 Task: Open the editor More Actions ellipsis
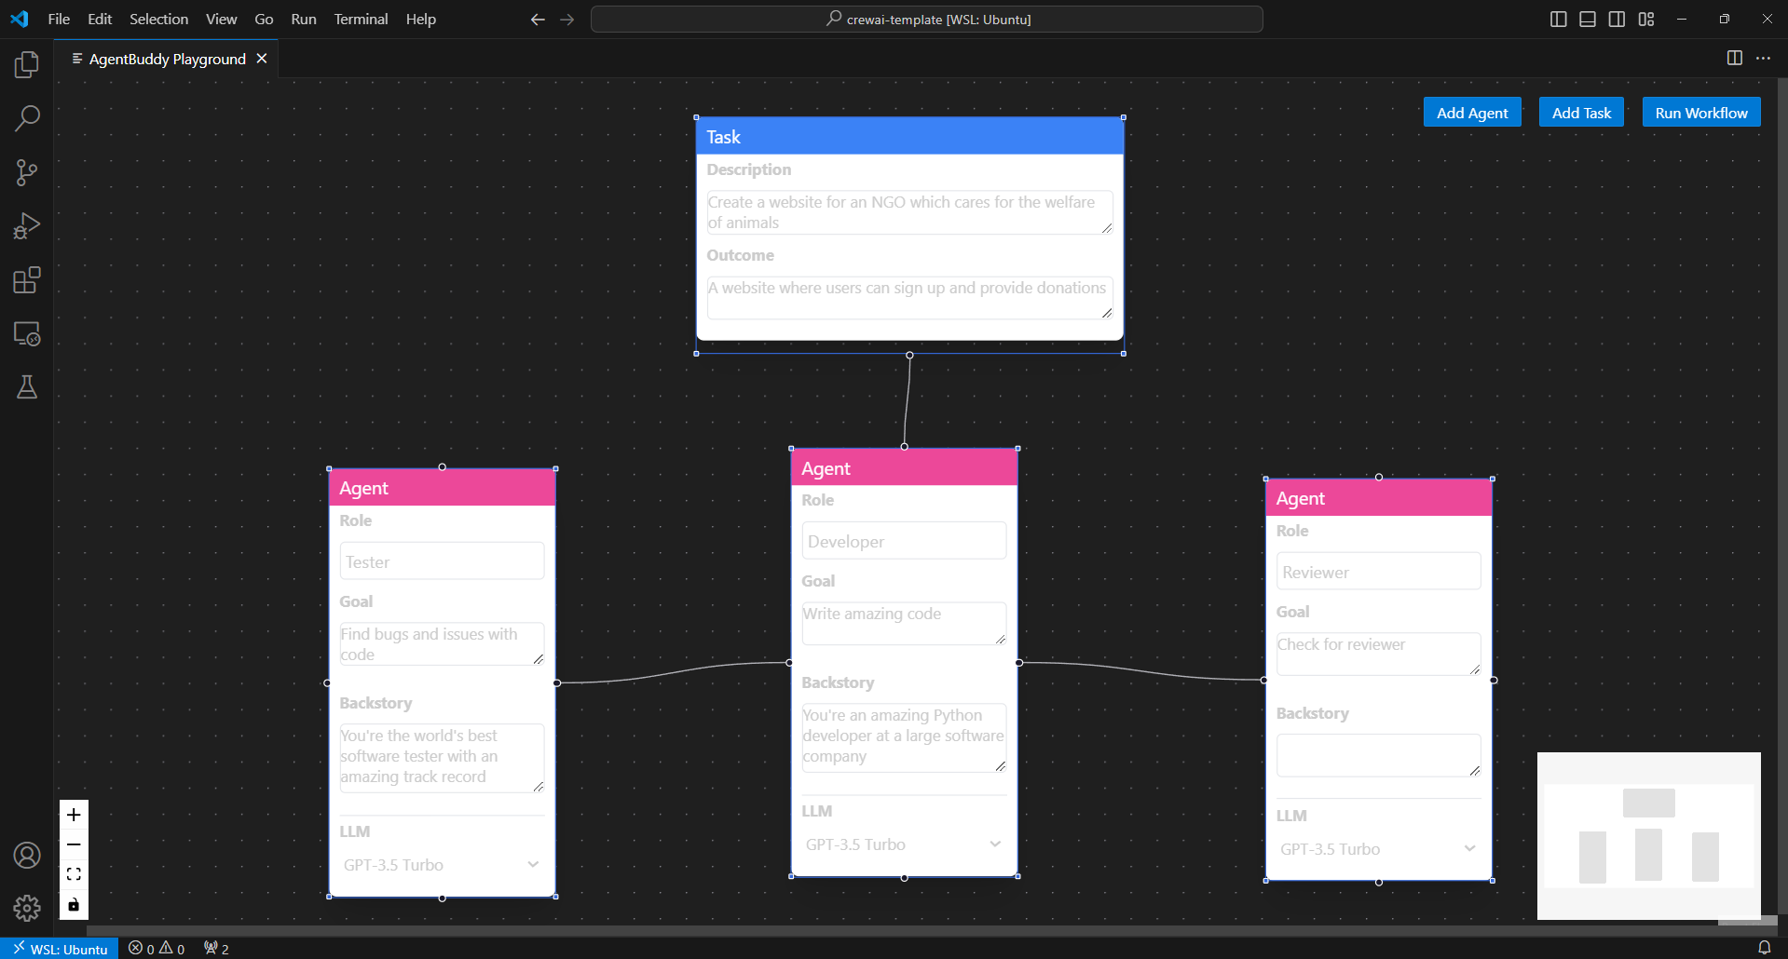[x=1763, y=58]
